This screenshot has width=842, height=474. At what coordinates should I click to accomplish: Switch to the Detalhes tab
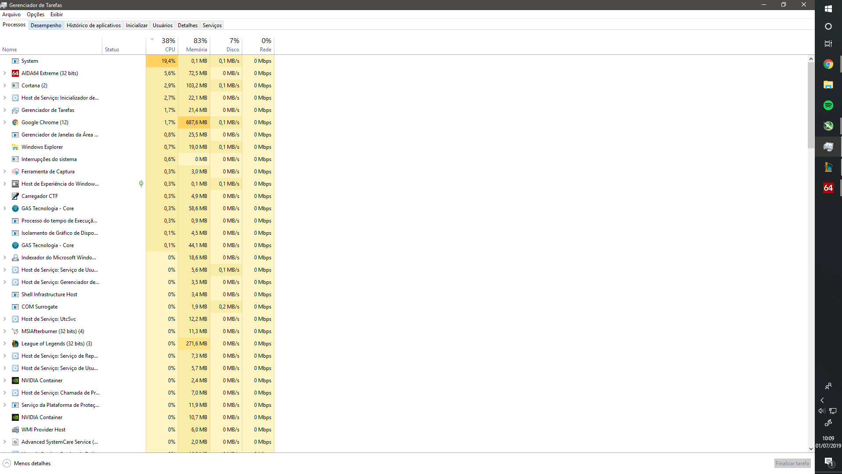coord(187,25)
